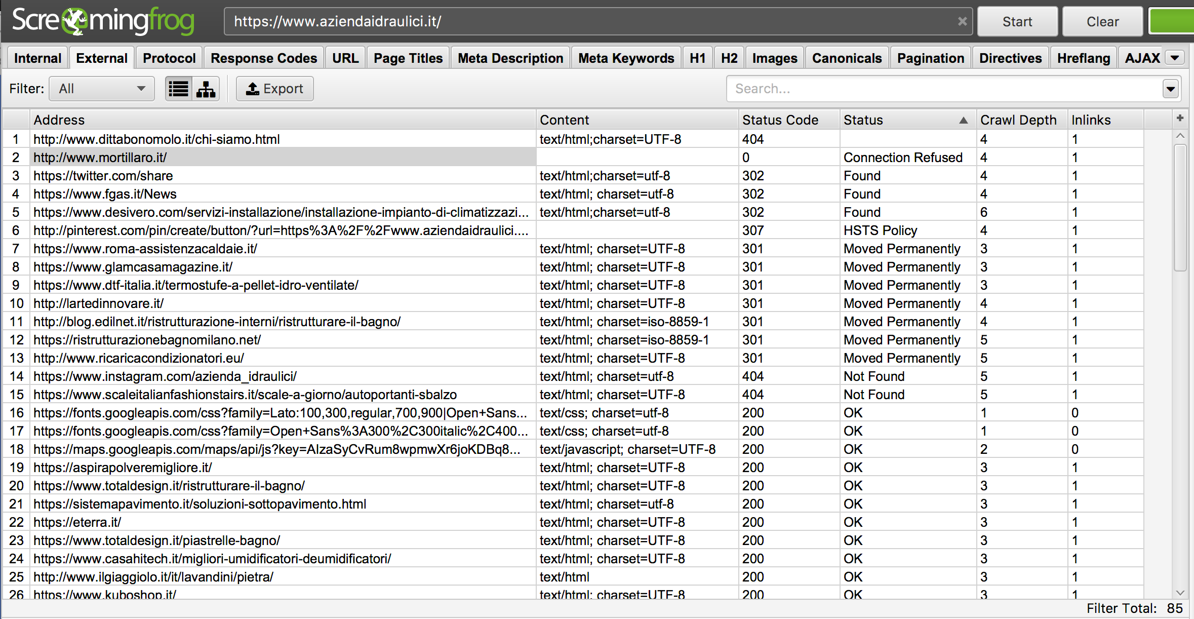Click the Export button
This screenshot has width=1194, height=619.
[274, 89]
